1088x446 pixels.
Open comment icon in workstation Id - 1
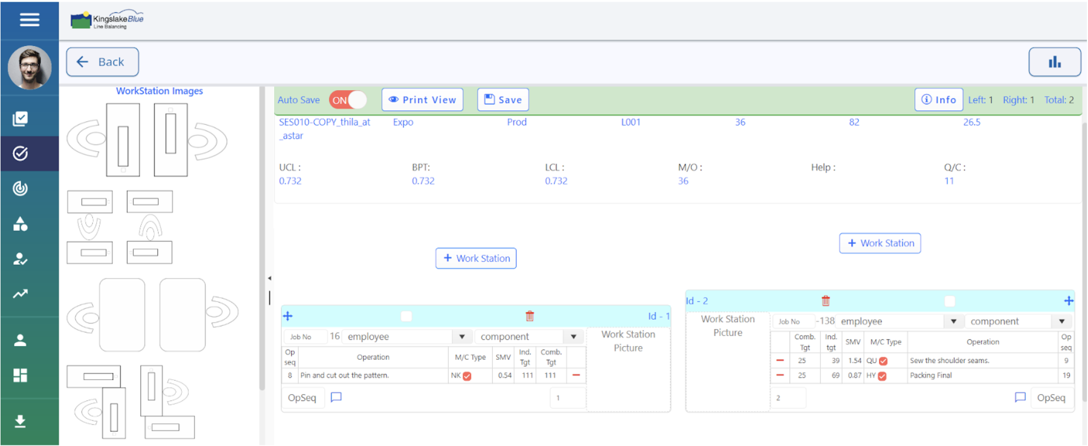click(x=336, y=397)
